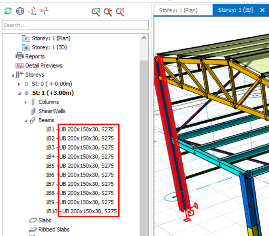Select St: 0 storey radio marker
This screenshot has height=236, width=269.
[26, 84]
